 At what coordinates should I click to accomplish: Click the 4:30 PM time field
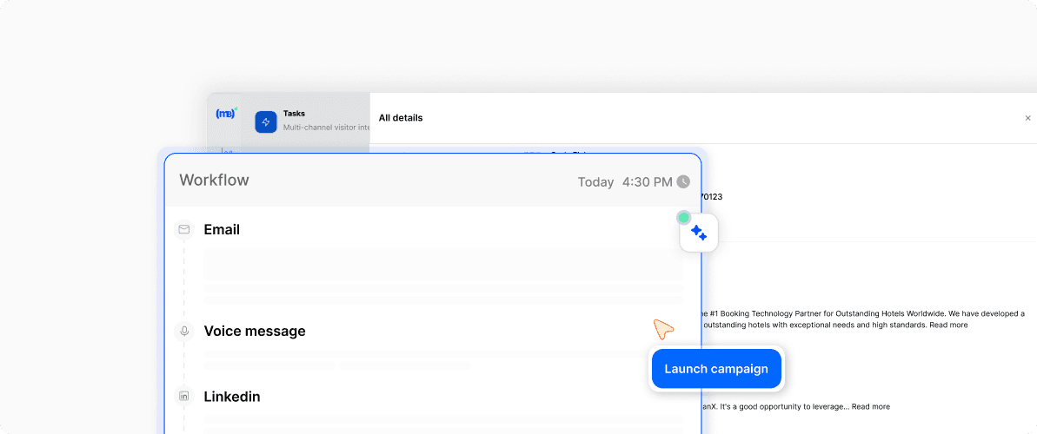647,182
